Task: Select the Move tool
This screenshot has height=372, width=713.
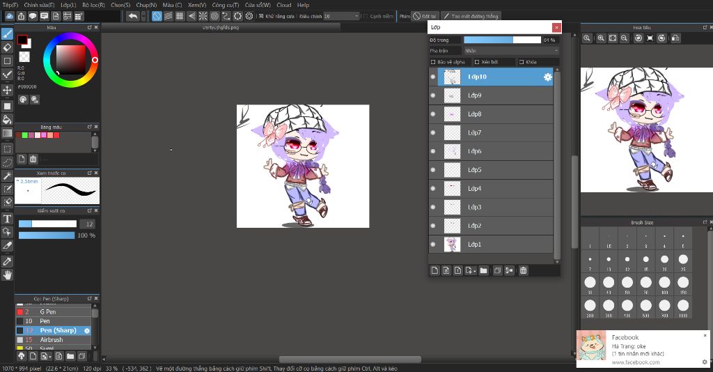Action: coord(7,90)
